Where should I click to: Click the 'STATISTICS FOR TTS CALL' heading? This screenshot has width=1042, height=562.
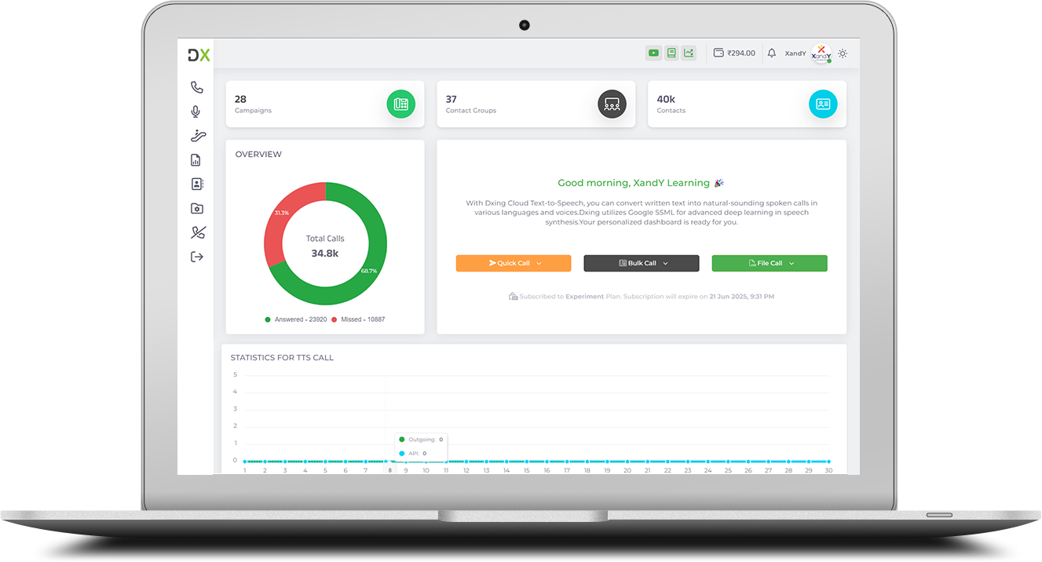(x=282, y=358)
